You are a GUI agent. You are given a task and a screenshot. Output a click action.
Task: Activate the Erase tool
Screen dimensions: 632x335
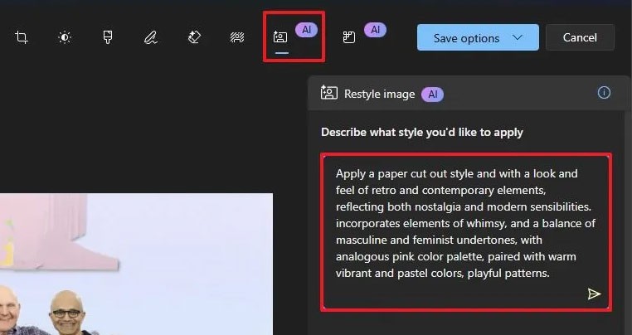click(x=194, y=37)
